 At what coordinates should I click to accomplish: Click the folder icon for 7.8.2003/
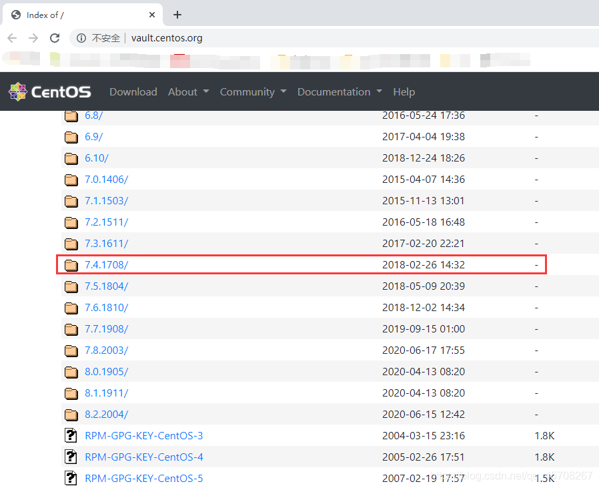[x=71, y=350]
